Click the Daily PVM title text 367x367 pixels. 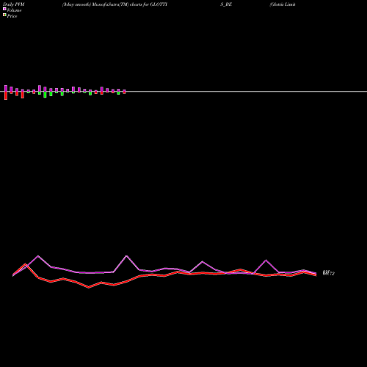[x=14, y=4]
